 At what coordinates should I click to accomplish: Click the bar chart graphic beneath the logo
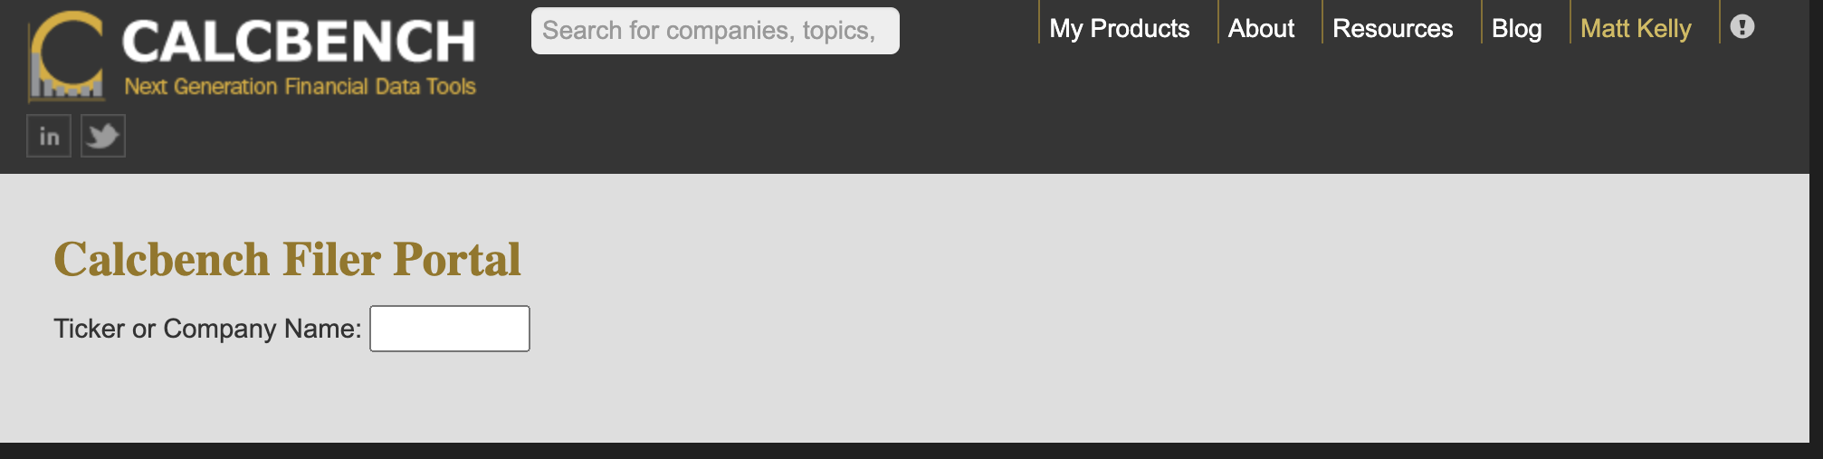click(x=65, y=89)
